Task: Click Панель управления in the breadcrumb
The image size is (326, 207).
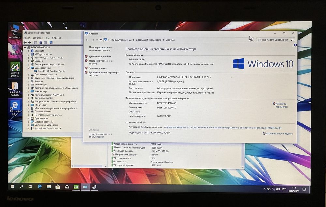Action: pyautogui.click(x=121, y=40)
